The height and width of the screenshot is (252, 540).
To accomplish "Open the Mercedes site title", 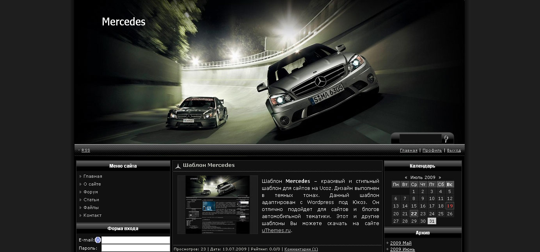I will tap(124, 21).
